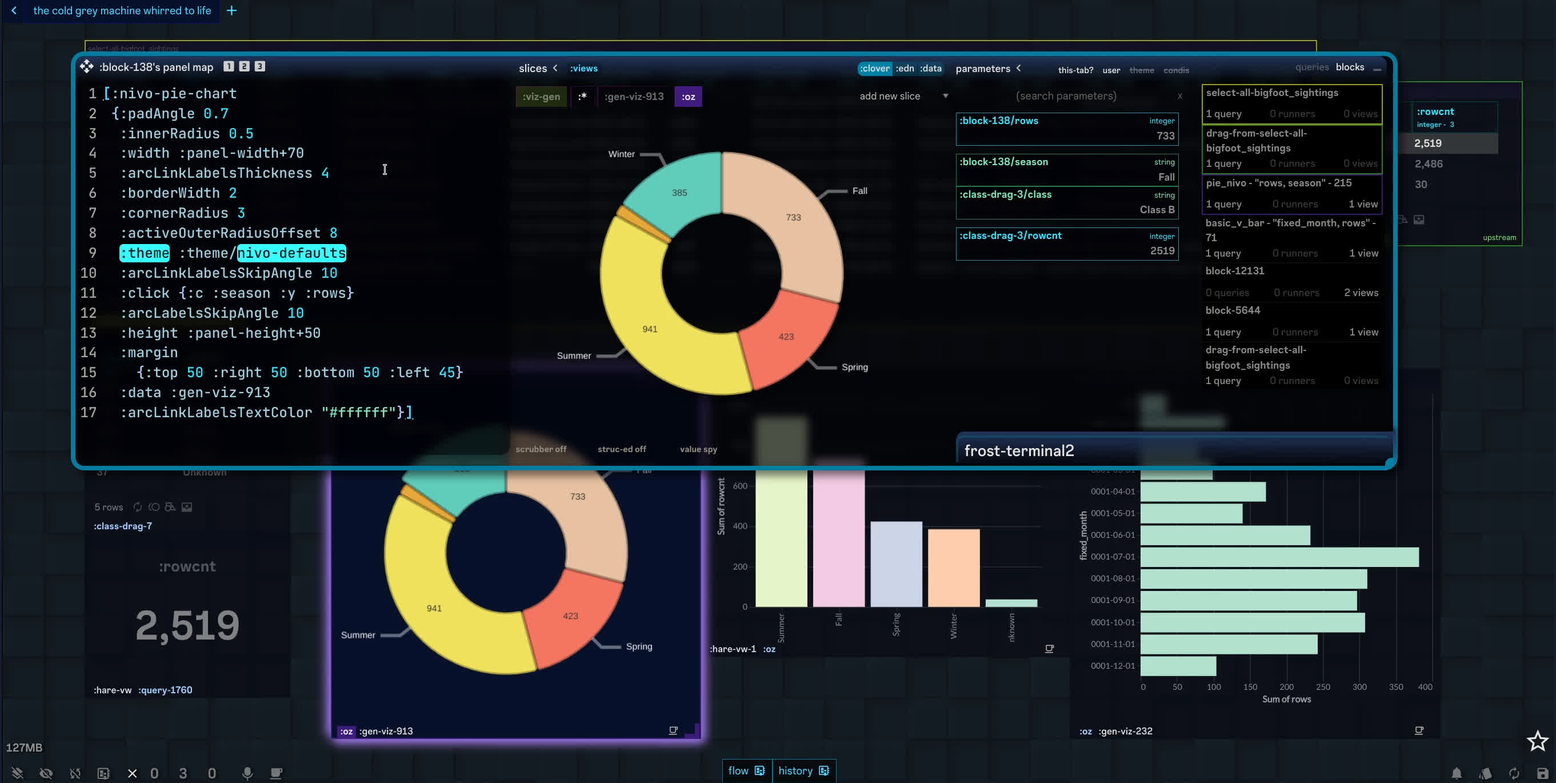Click the struc-ed off toggle icon
The width and height of the screenshot is (1556, 783).
click(x=622, y=449)
